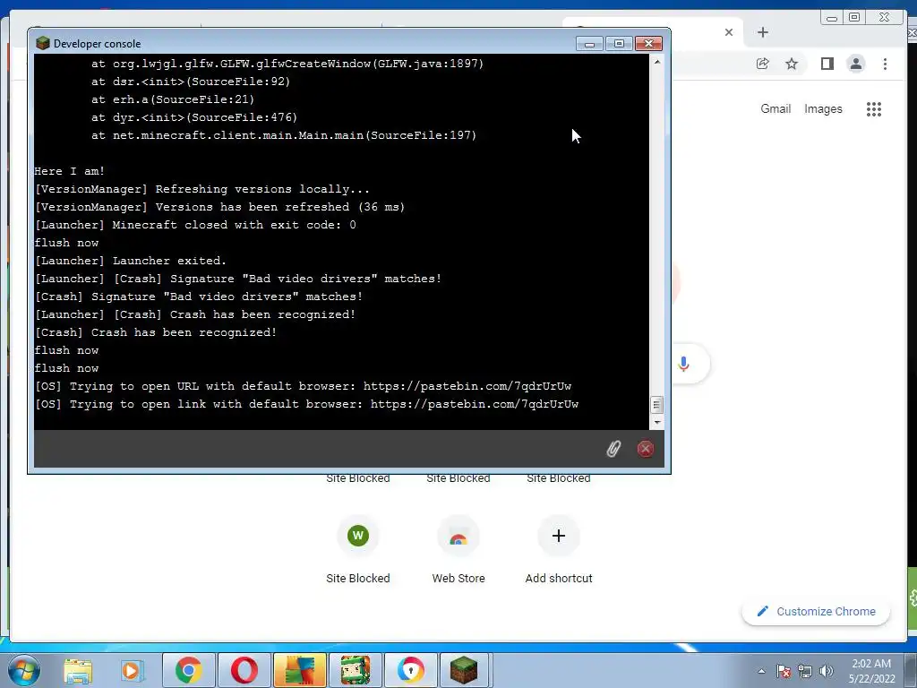Show hidden system tray icons
This screenshot has height=688, width=917.
pos(761,671)
